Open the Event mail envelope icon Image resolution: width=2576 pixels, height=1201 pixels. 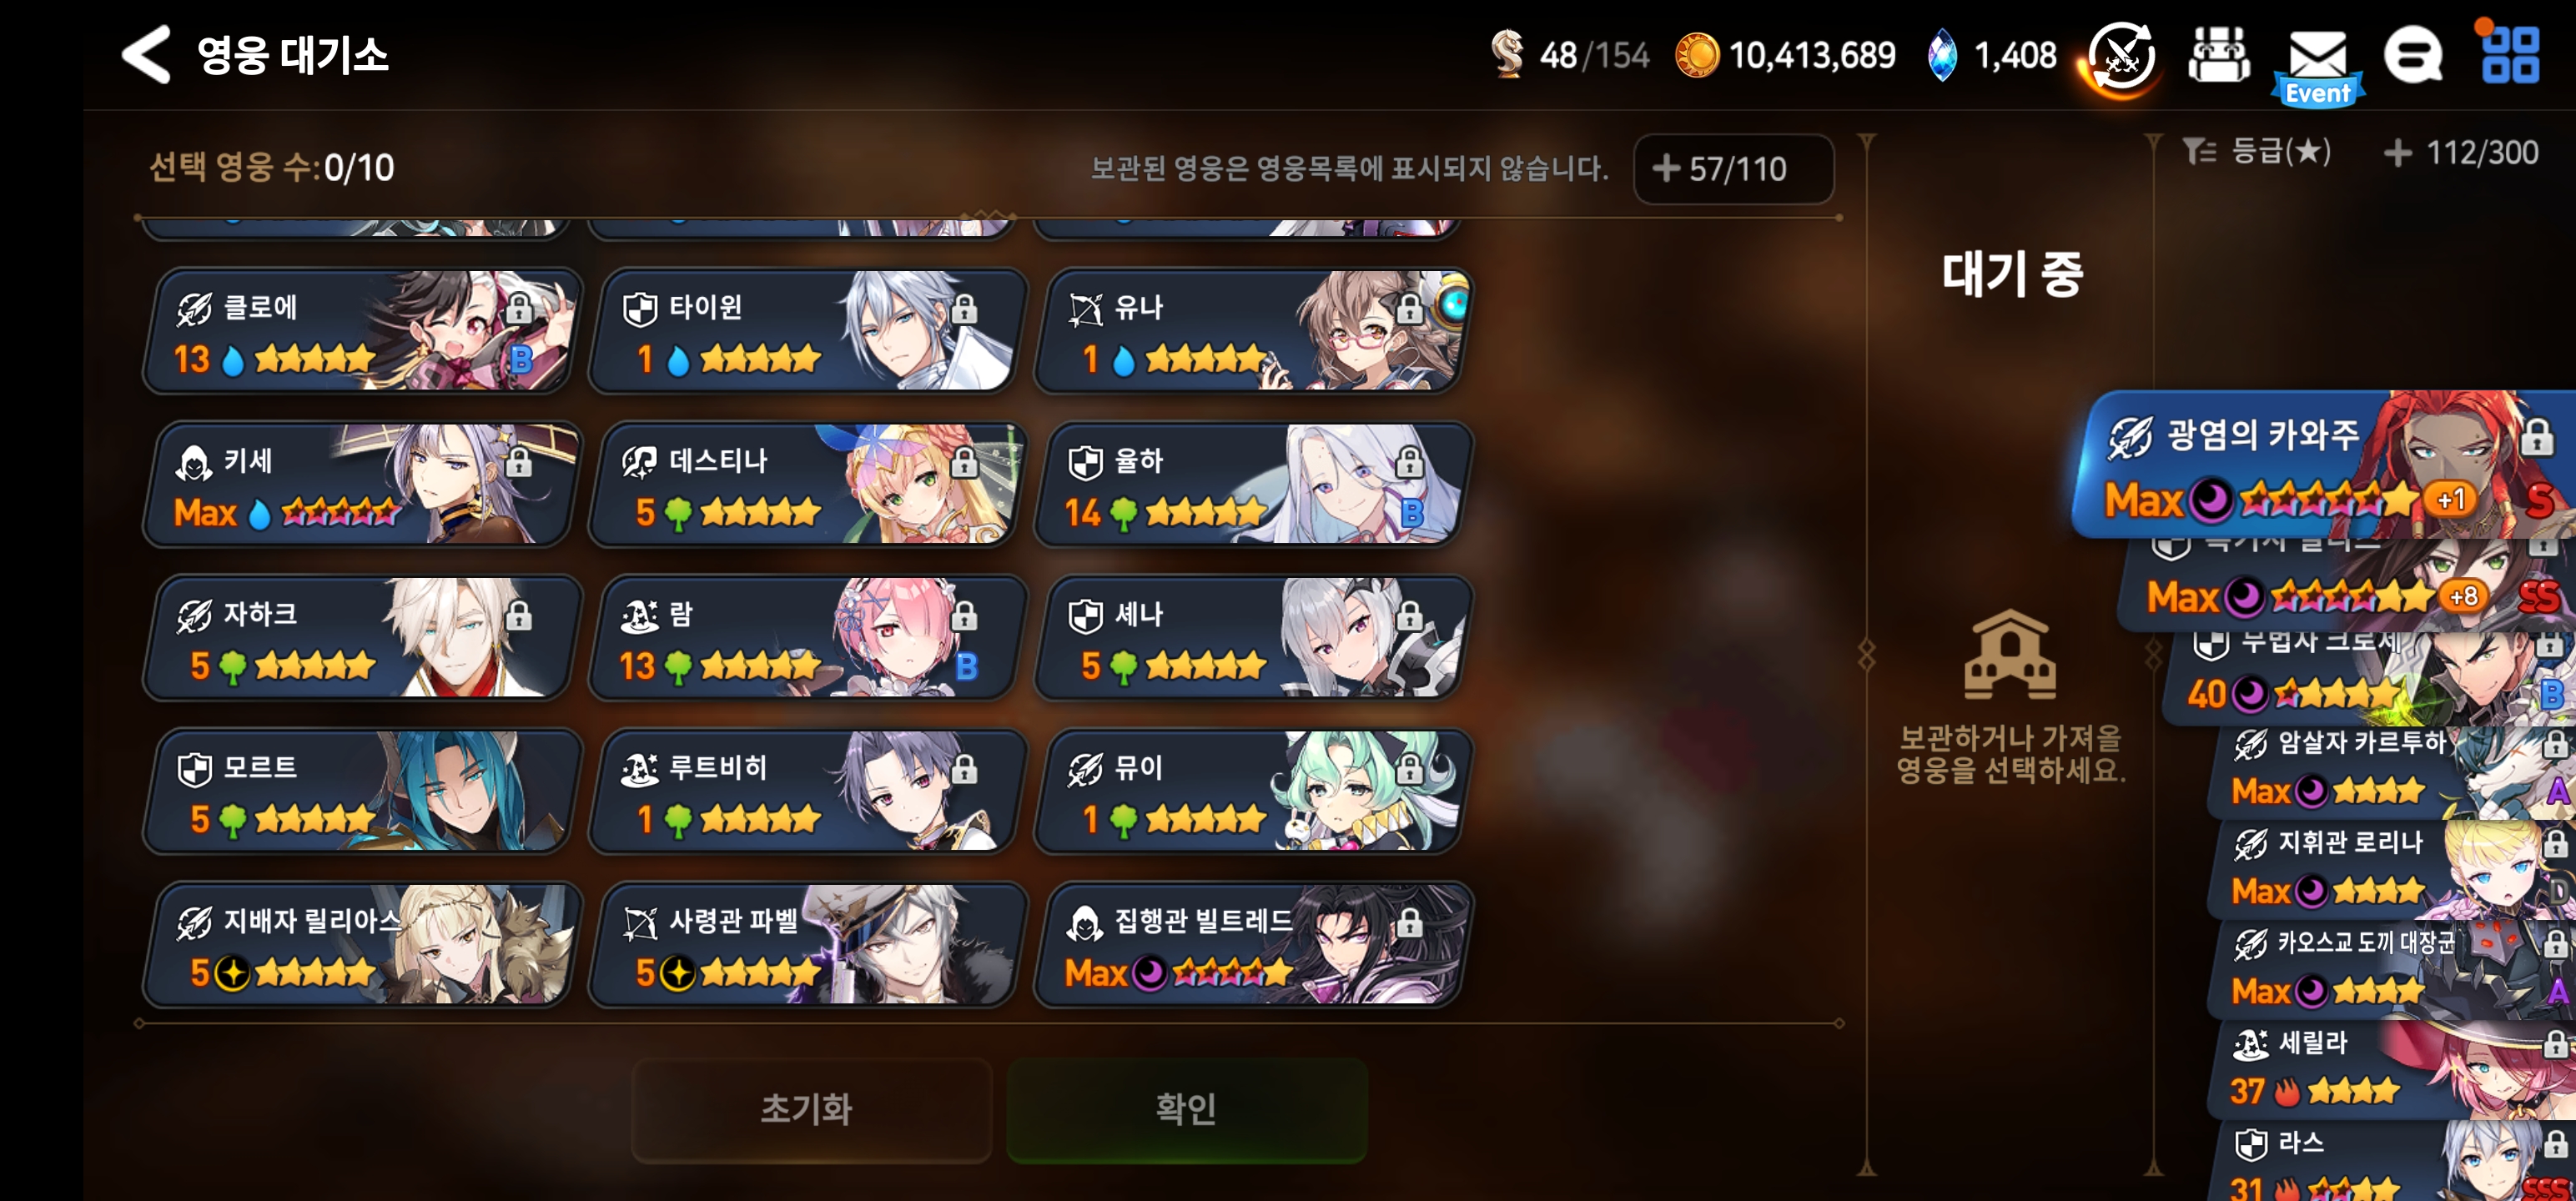click(2317, 62)
